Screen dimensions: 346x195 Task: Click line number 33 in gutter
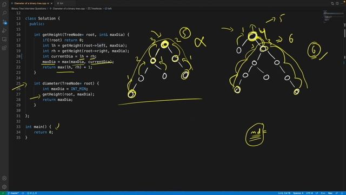18,127
